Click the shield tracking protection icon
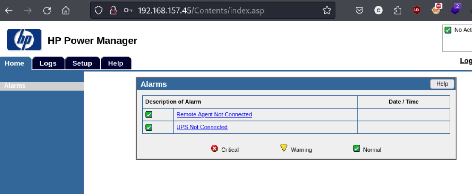The height and width of the screenshot is (194, 472). (x=98, y=10)
